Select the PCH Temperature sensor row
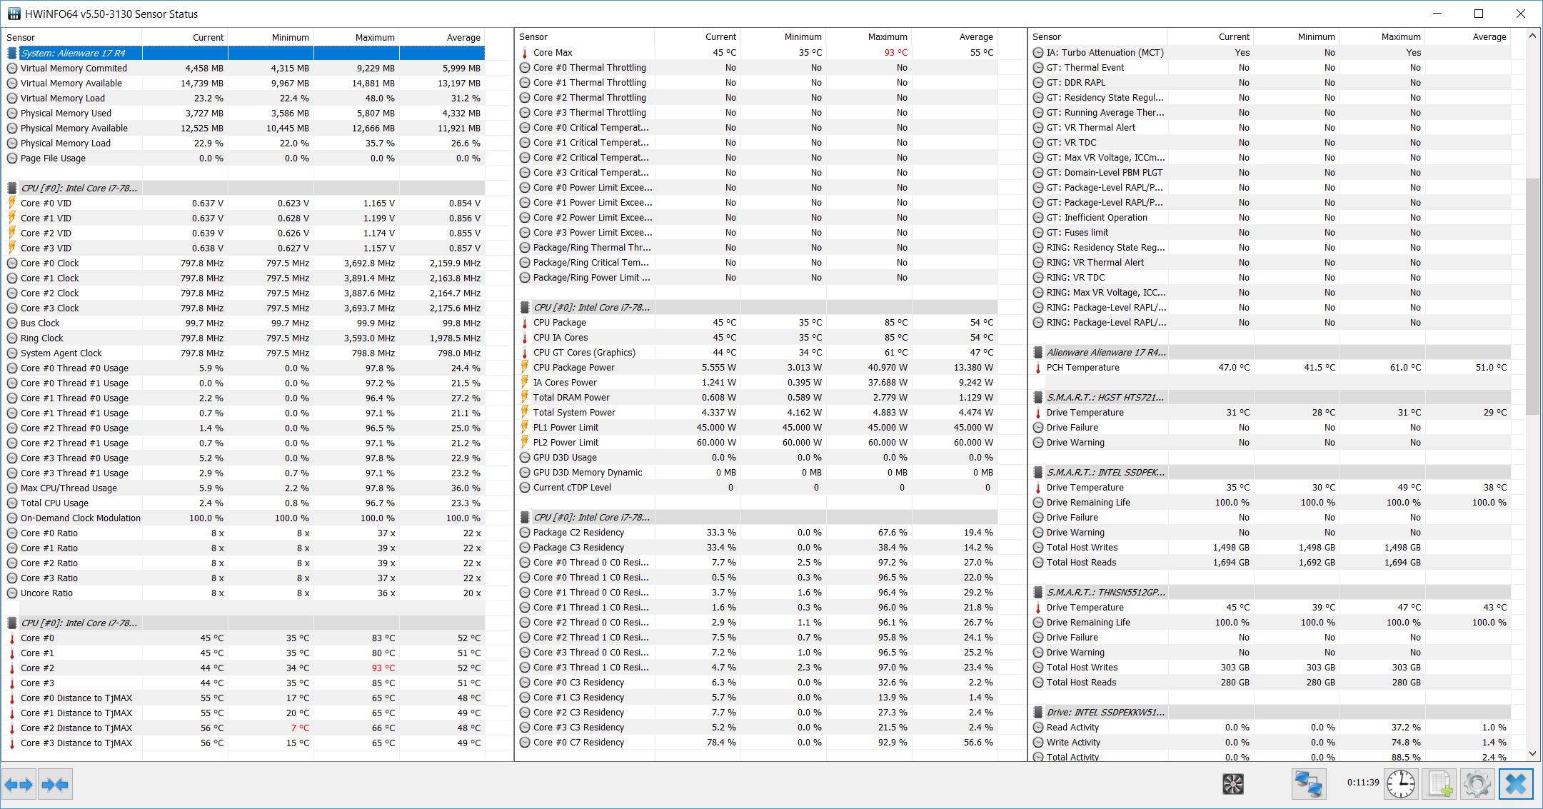 [x=1272, y=367]
